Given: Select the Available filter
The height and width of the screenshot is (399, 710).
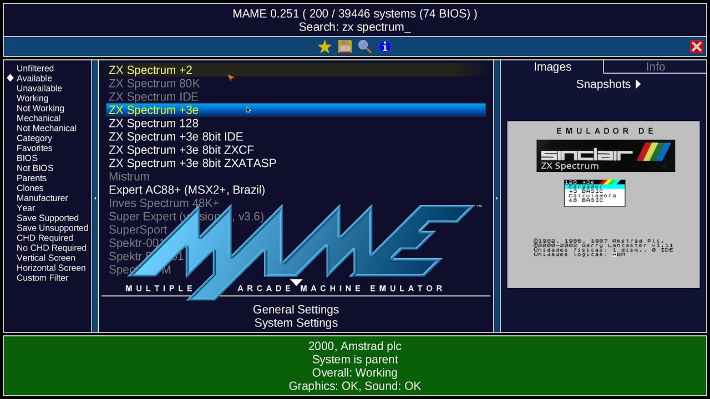Looking at the screenshot, I should click(34, 79).
